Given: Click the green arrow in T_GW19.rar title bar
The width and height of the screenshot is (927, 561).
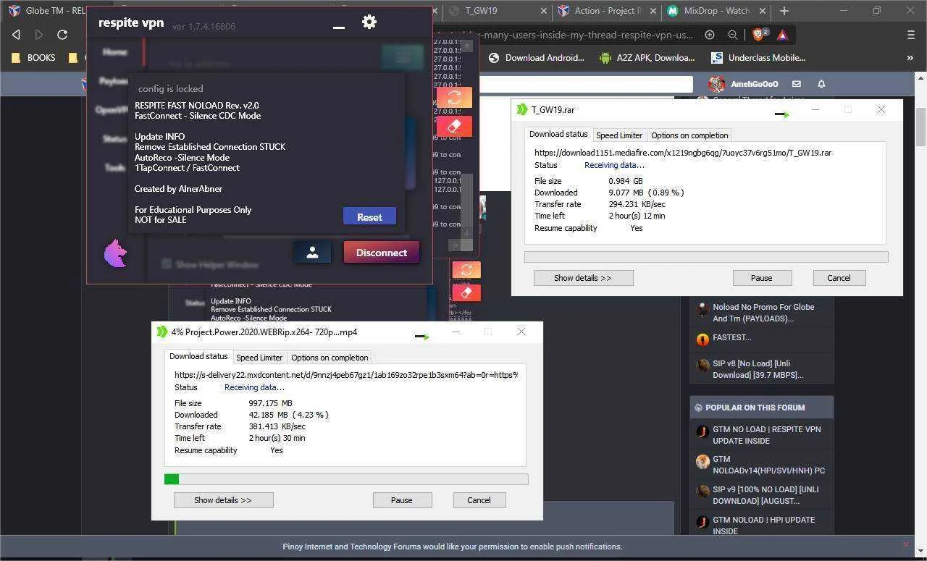Looking at the screenshot, I should point(782,114).
